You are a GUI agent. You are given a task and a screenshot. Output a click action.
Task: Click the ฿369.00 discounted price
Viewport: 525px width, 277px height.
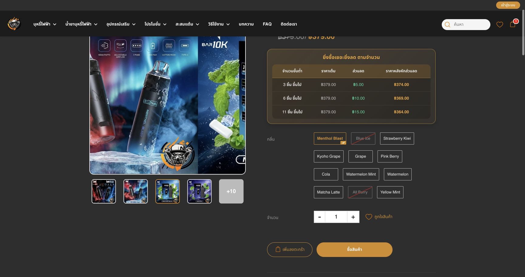coord(401,98)
